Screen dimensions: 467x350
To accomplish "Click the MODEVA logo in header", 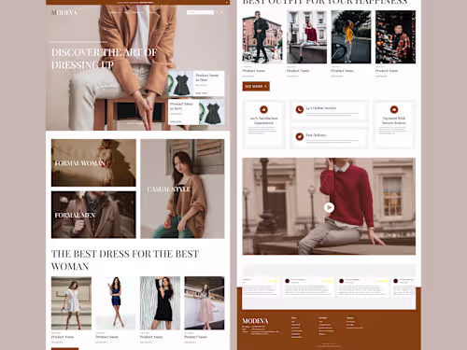I will pos(64,12).
